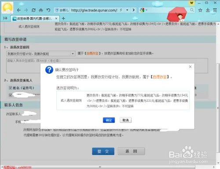Click the horizontal scrollbar right arrow
The image size is (220, 169).
coord(214,167)
